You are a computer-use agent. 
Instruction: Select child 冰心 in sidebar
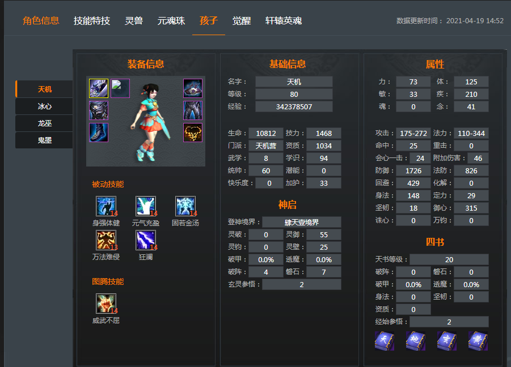tap(44, 106)
